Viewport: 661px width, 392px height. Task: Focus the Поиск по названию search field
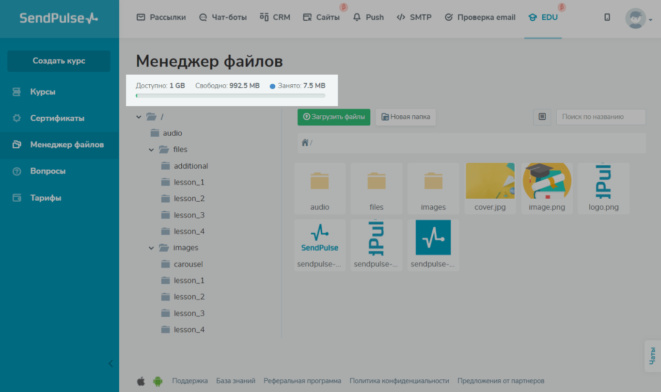(601, 117)
